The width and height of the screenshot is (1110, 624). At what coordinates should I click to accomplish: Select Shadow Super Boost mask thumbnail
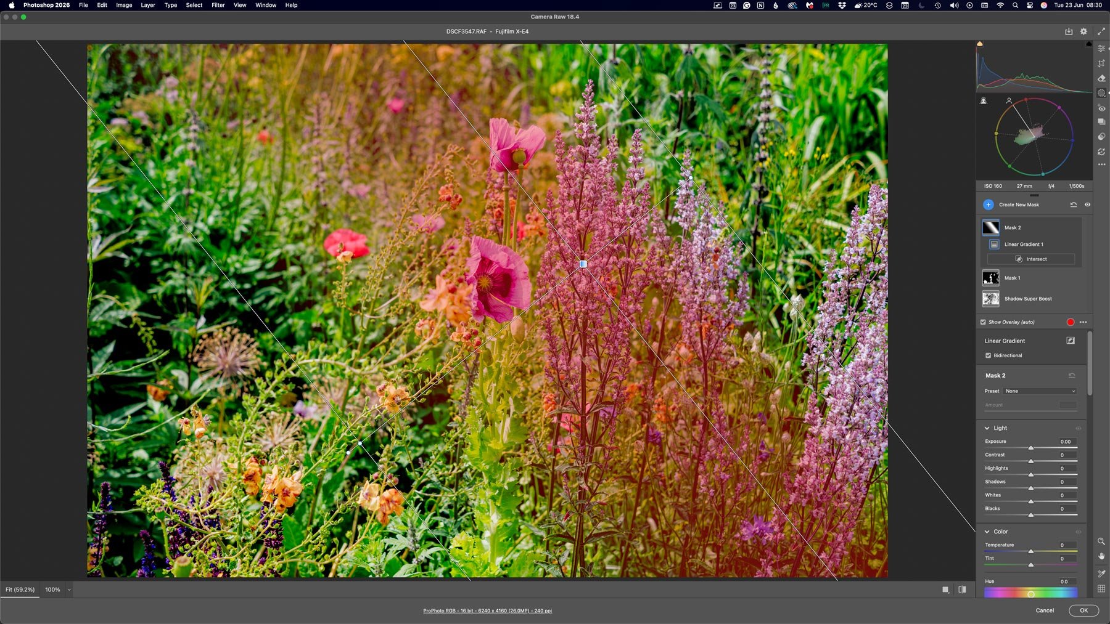pos(990,299)
